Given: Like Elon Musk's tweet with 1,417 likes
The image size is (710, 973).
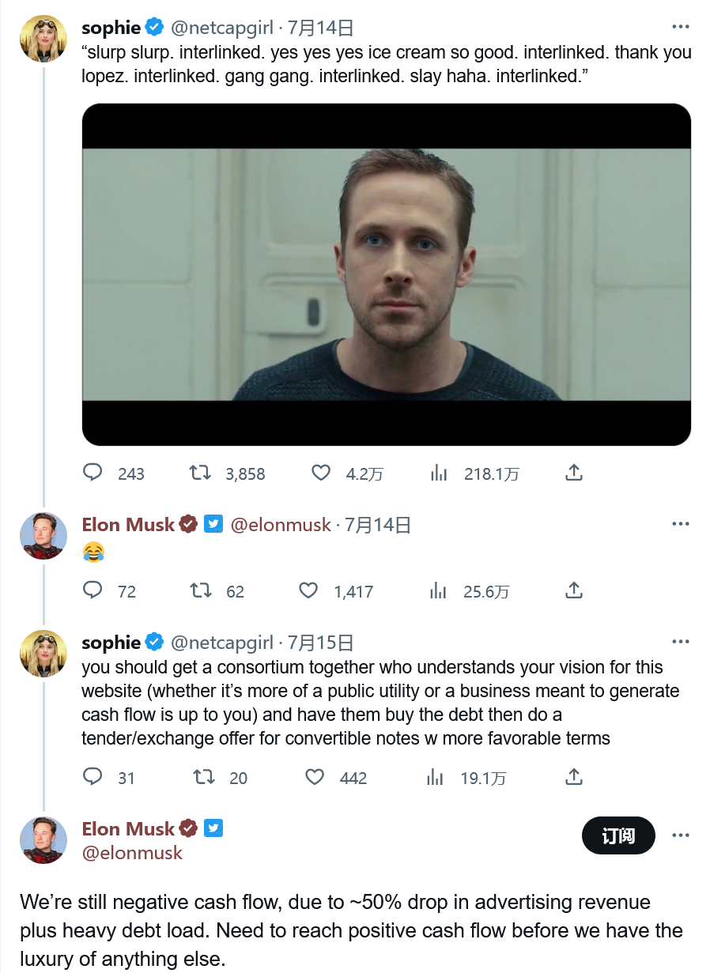Looking at the screenshot, I should 308,590.
